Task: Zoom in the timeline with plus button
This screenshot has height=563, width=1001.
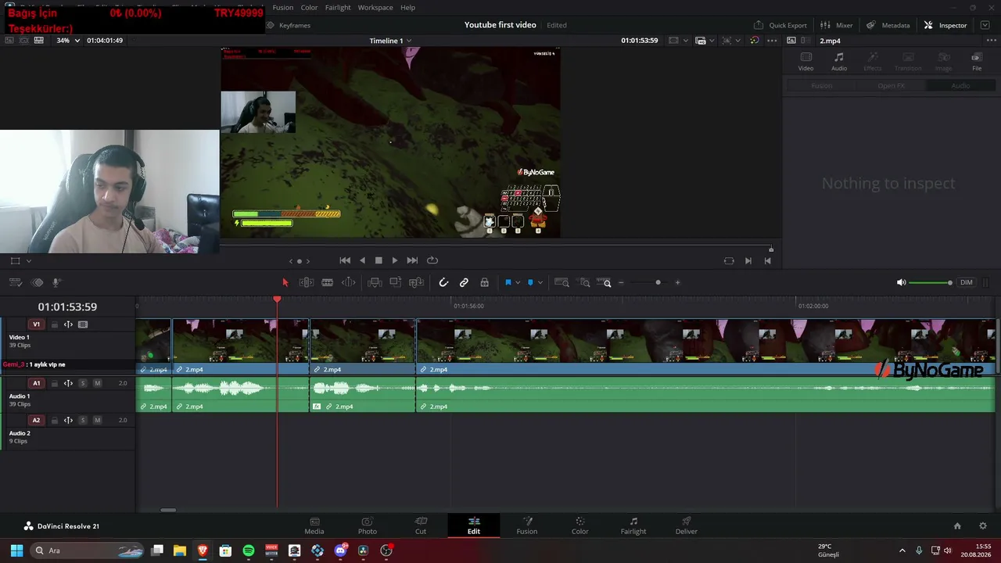Action: (x=677, y=282)
